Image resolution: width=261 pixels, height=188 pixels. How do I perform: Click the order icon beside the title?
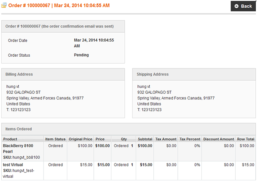[x=4, y=5]
